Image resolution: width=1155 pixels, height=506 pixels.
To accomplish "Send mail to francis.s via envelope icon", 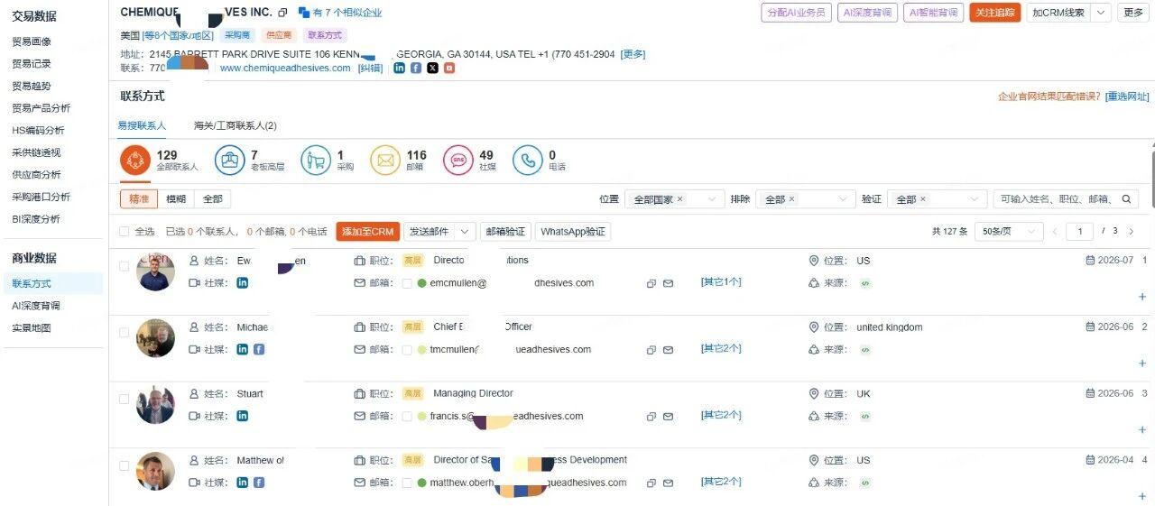I will tap(669, 417).
